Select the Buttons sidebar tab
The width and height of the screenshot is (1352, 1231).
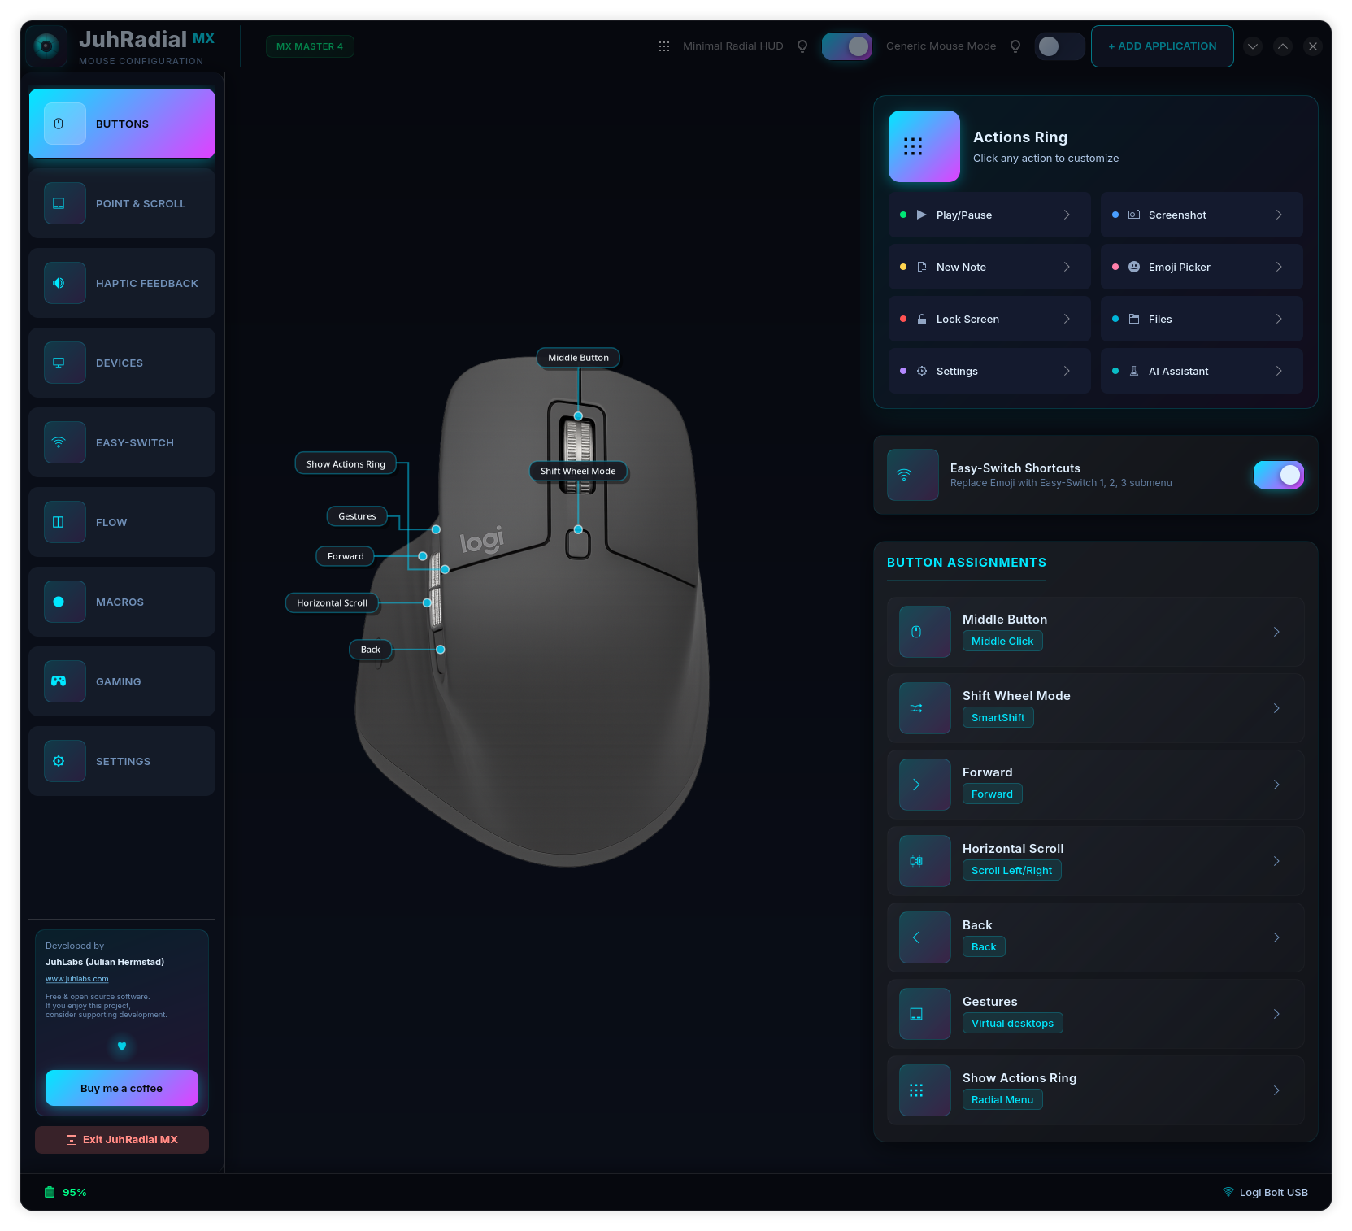coord(122,124)
